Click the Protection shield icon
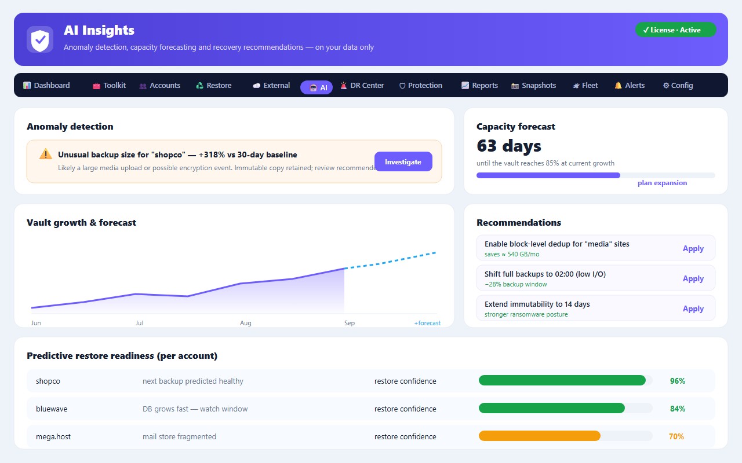 tap(402, 86)
